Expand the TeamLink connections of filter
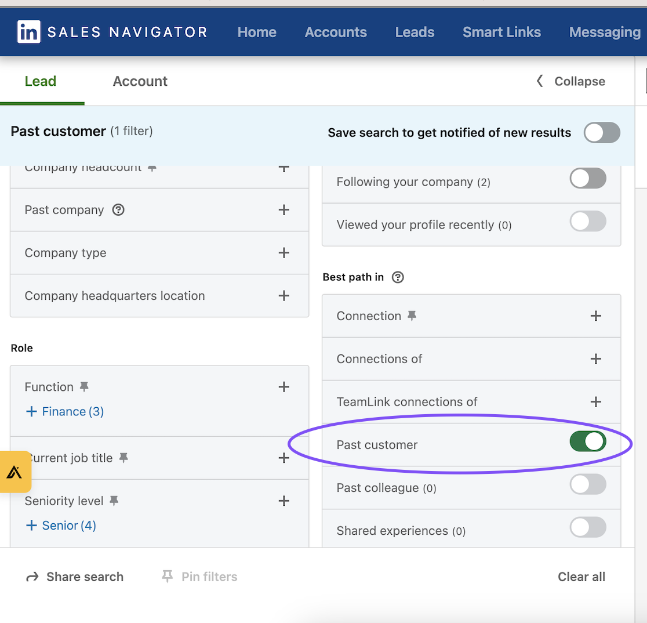Screen dimensions: 647x623 595,401
